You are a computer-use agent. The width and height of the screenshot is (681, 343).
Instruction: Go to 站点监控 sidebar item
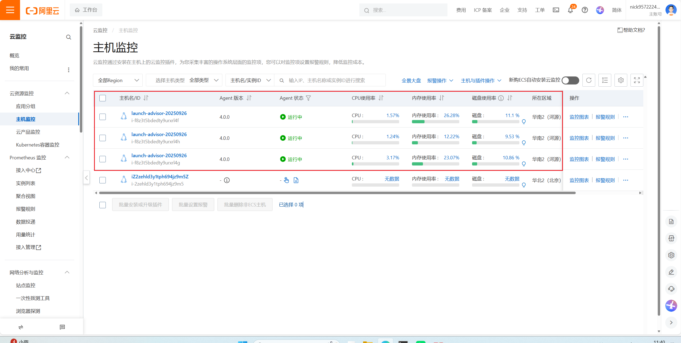[x=26, y=285]
